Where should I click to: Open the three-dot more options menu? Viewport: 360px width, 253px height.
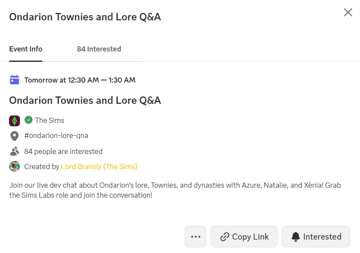coord(196,237)
